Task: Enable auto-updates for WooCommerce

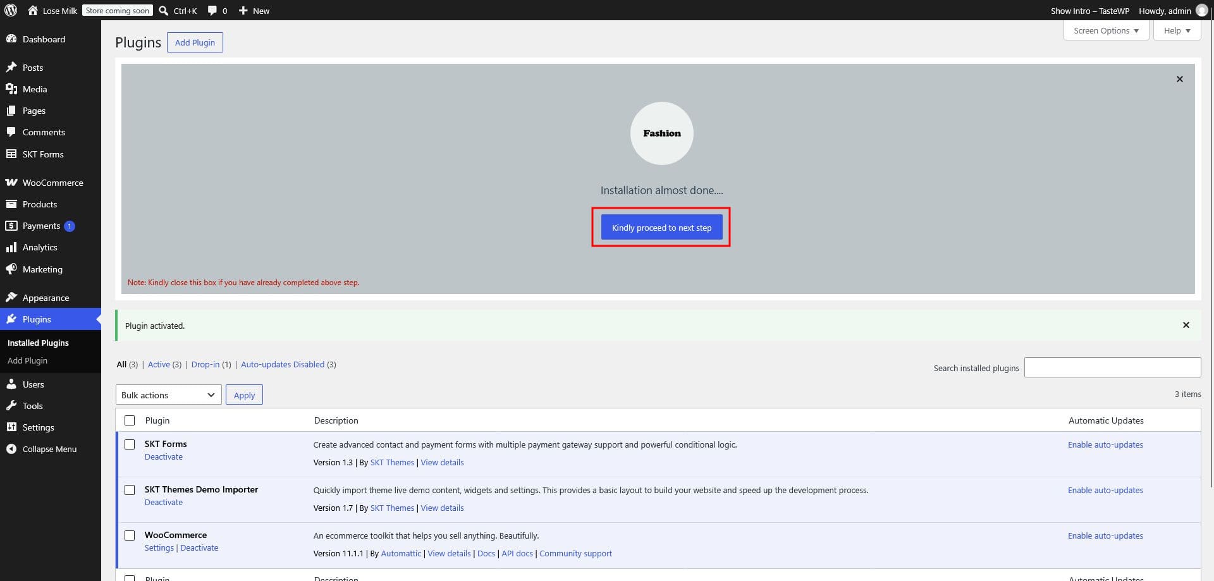Action: click(x=1105, y=535)
